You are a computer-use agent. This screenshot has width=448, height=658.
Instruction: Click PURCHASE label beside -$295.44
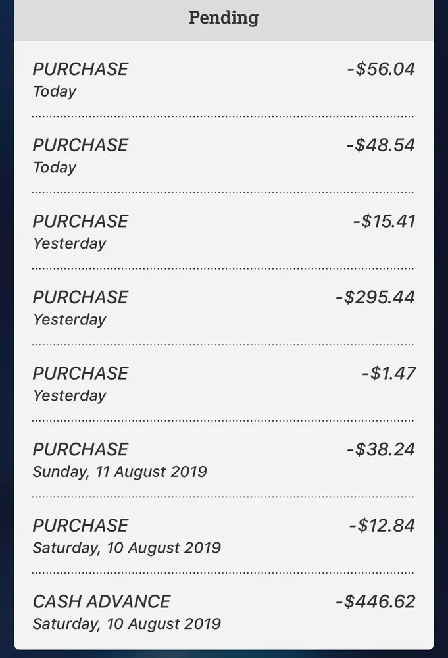coord(80,297)
